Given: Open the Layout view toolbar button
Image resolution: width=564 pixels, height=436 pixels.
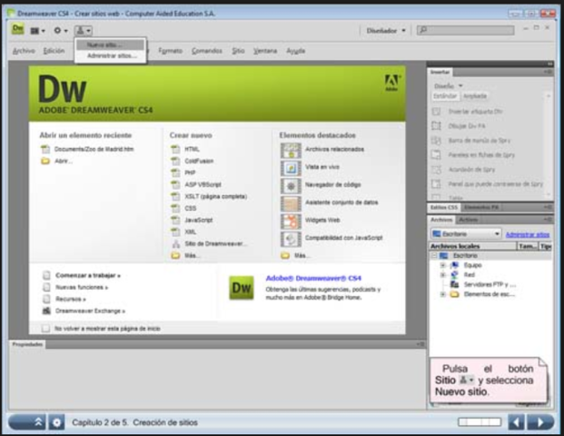Looking at the screenshot, I should pos(37,31).
